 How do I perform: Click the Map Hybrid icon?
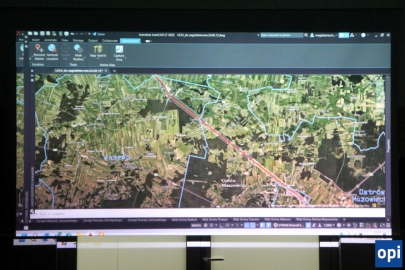(97, 50)
